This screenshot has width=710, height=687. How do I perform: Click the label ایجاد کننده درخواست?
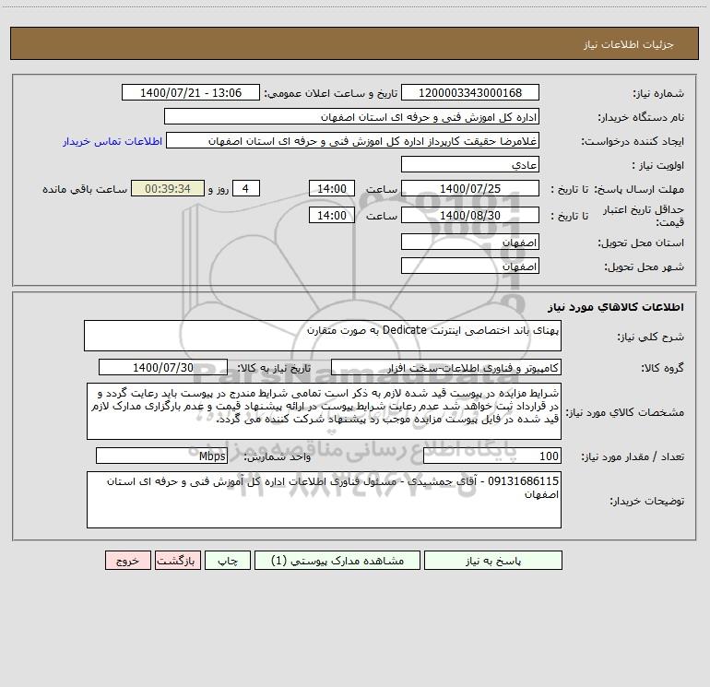(x=633, y=142)
